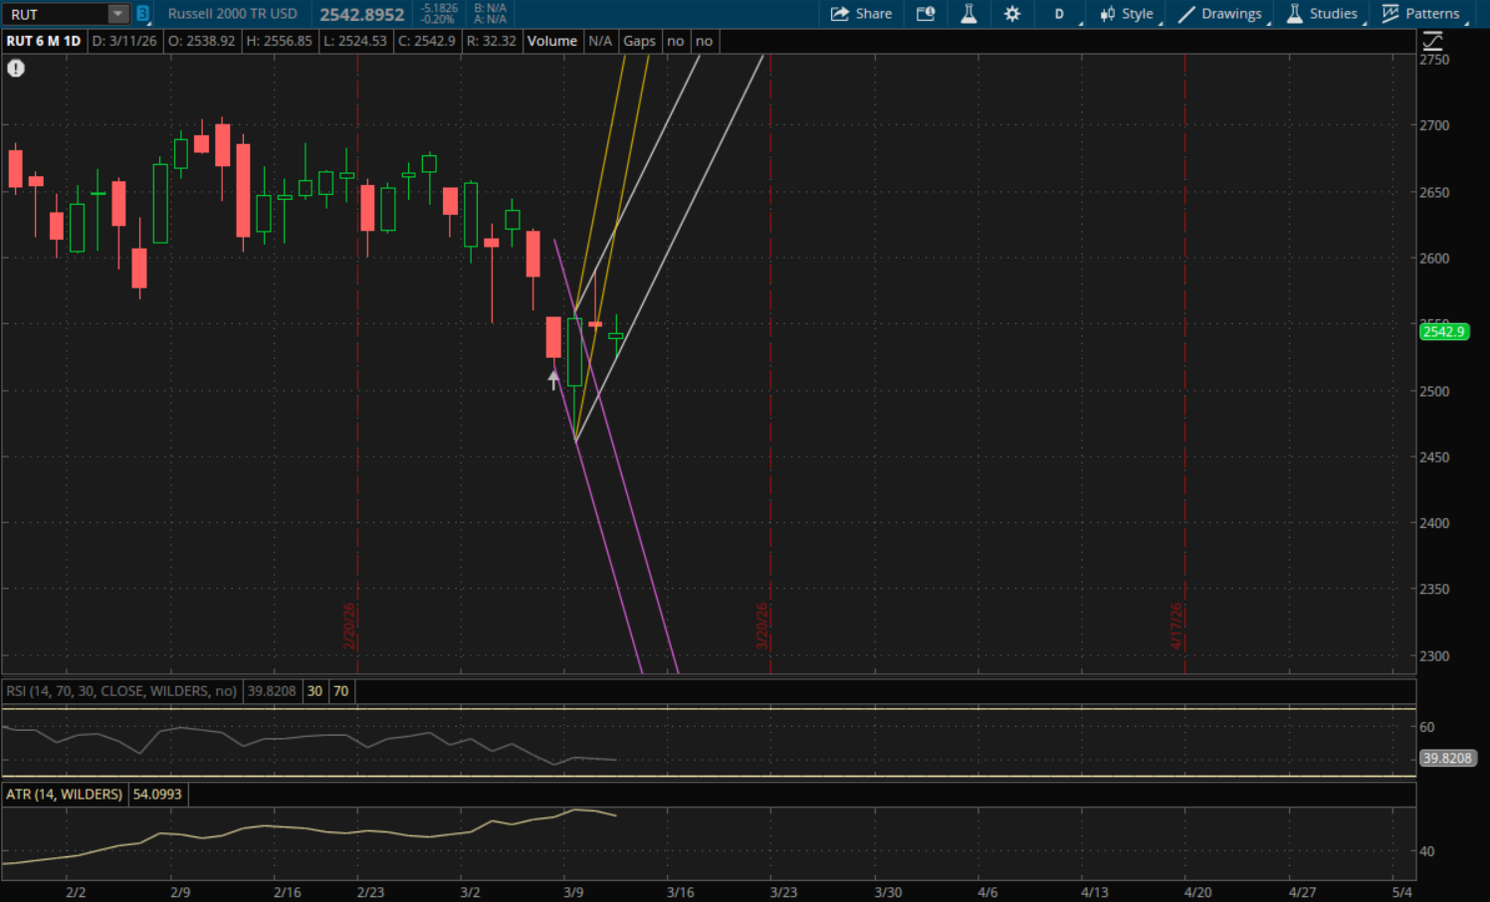Click the blue link number 3 icon

tap(142, 14)
